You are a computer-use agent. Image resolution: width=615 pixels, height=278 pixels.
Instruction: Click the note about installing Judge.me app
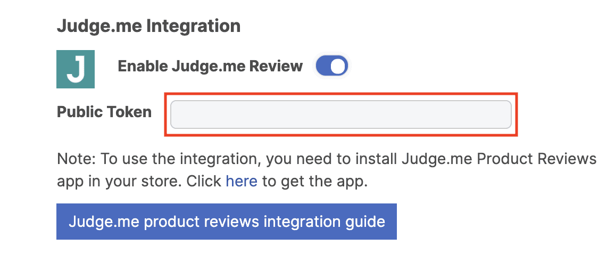click(327, 159)
